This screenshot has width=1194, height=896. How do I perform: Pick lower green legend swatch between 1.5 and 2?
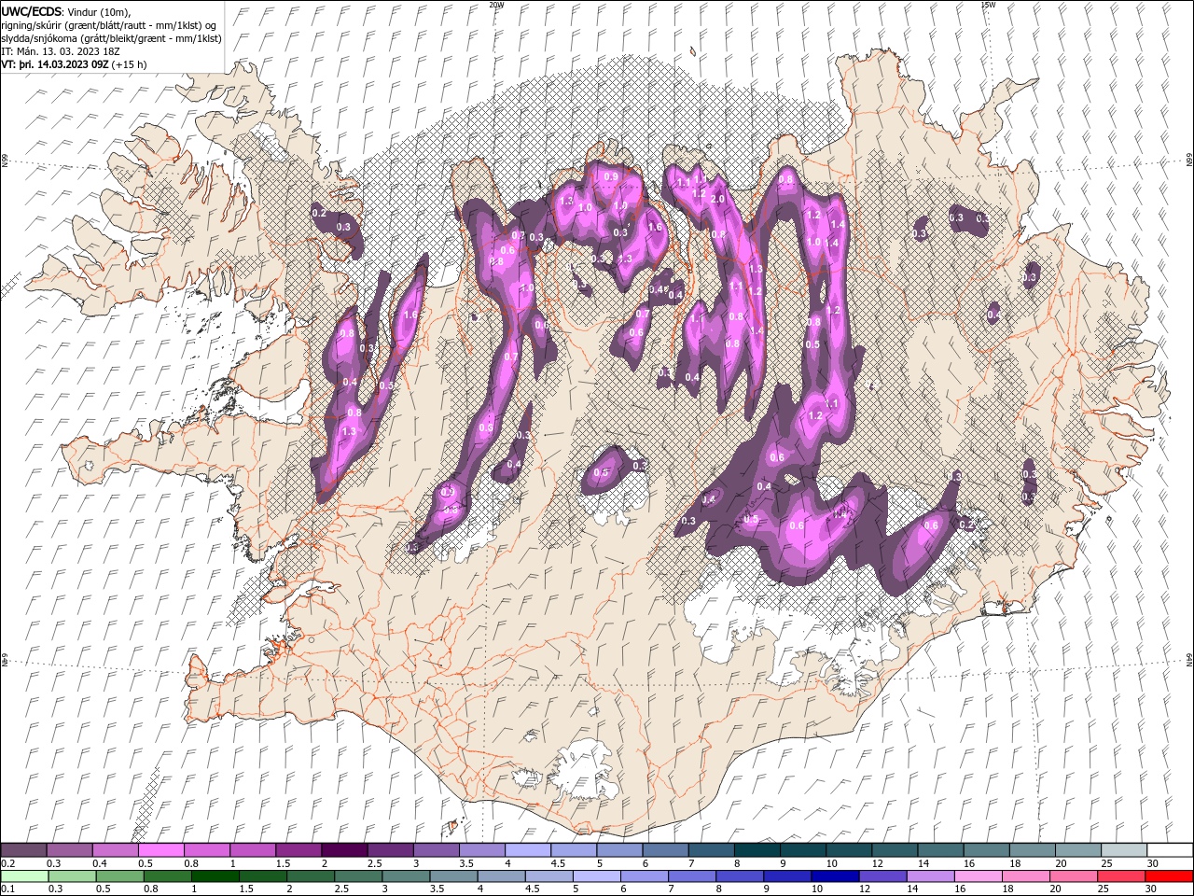[263, 876]
